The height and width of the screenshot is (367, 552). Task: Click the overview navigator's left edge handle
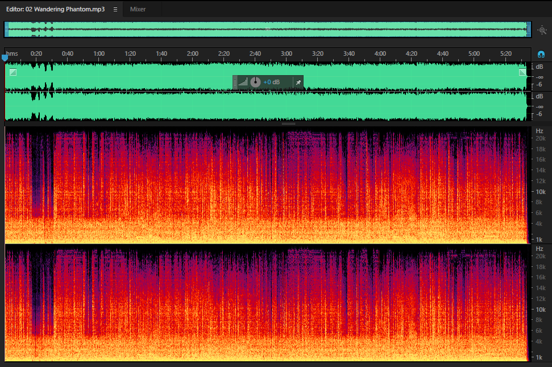pyautogui.click(x=6, y=30)
